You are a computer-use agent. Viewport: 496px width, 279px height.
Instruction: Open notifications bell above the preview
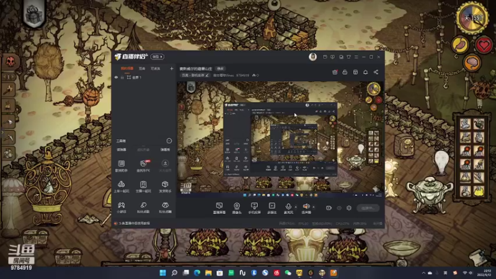(x=365, y=72)
